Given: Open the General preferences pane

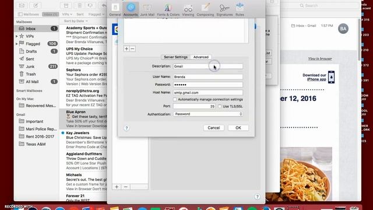Looking at the screenshot, I should 115,10.
